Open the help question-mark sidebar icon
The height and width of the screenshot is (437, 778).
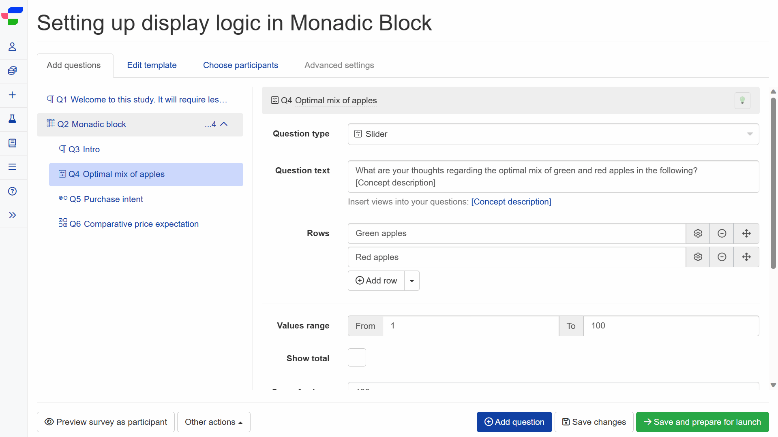click(13, 191)
